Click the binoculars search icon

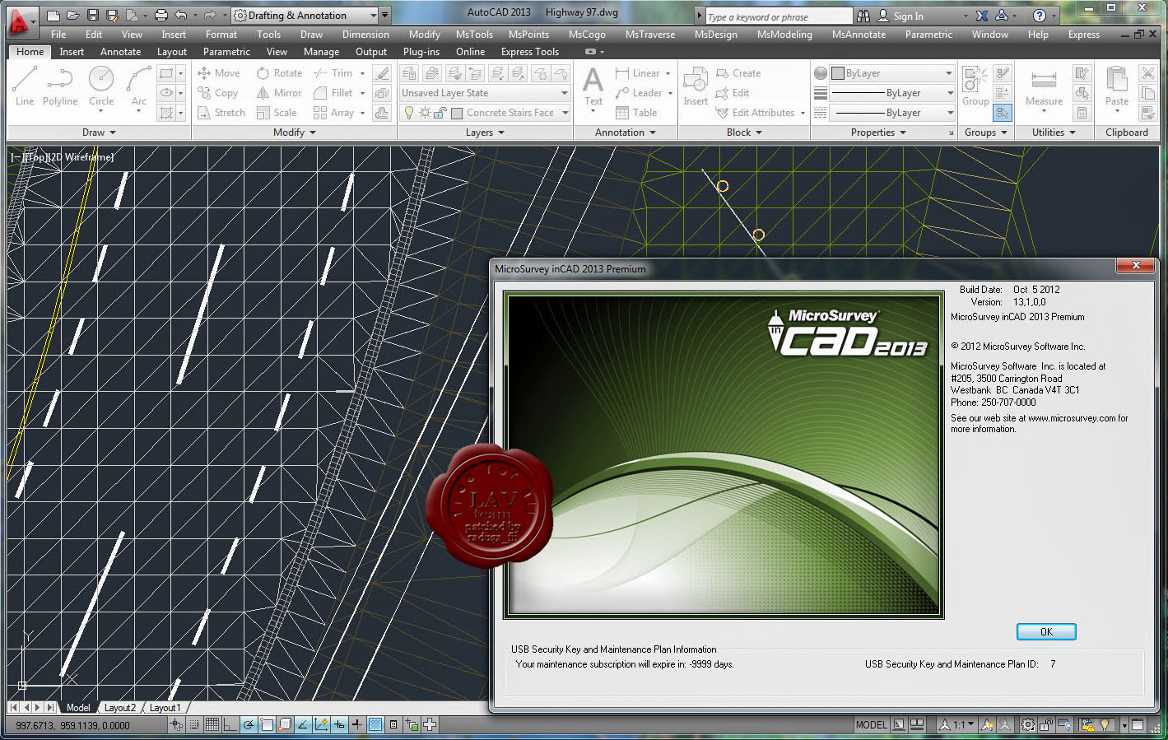tap(863, 16)
